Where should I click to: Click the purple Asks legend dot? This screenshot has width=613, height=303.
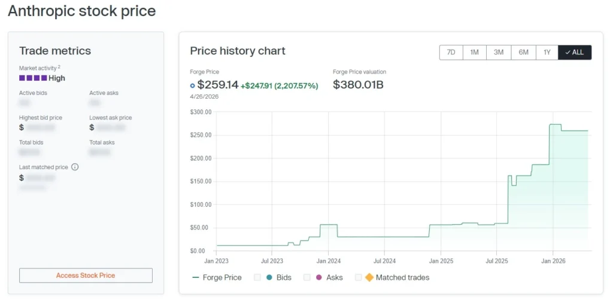[x=318, y=277]
